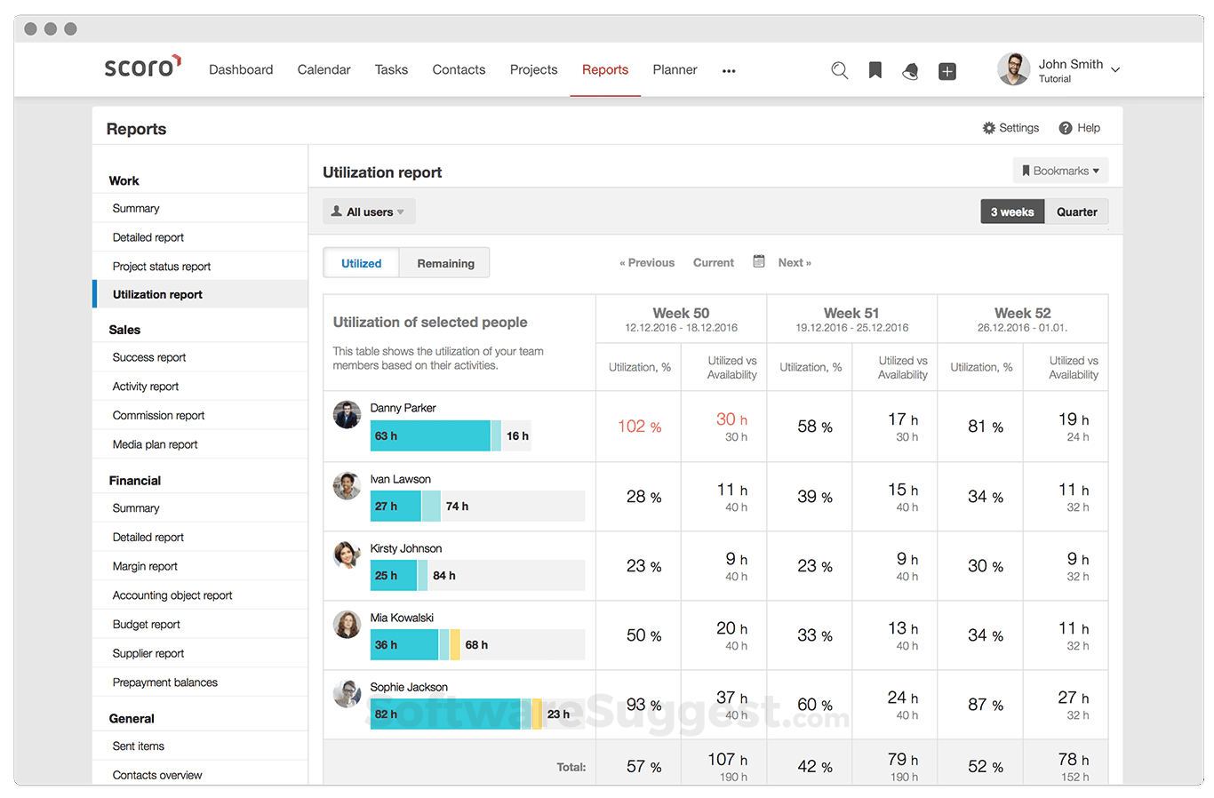This screenshot has height=798, width=1214.
Task: Click Danny Parker's utilization bar
Action: (430, 435)
